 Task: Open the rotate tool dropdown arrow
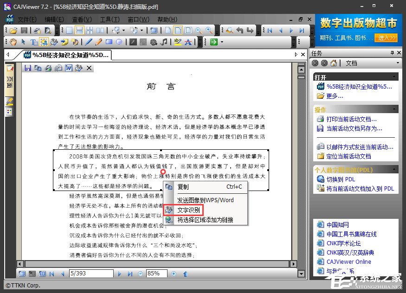(x=123, y=30)
